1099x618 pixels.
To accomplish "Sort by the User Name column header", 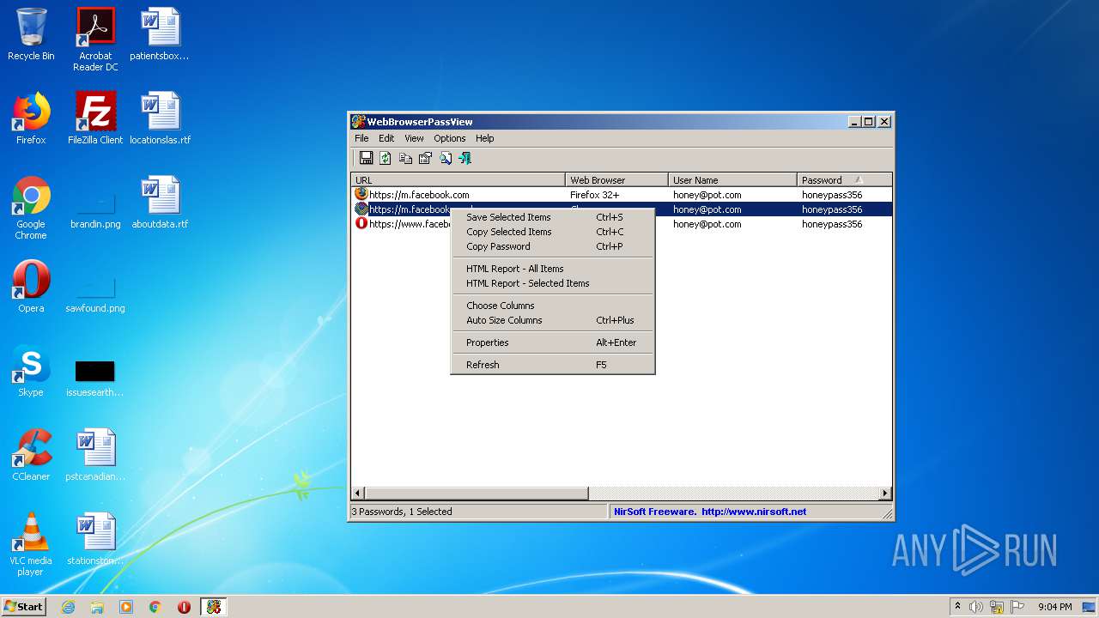I will [x=733, y=180].
